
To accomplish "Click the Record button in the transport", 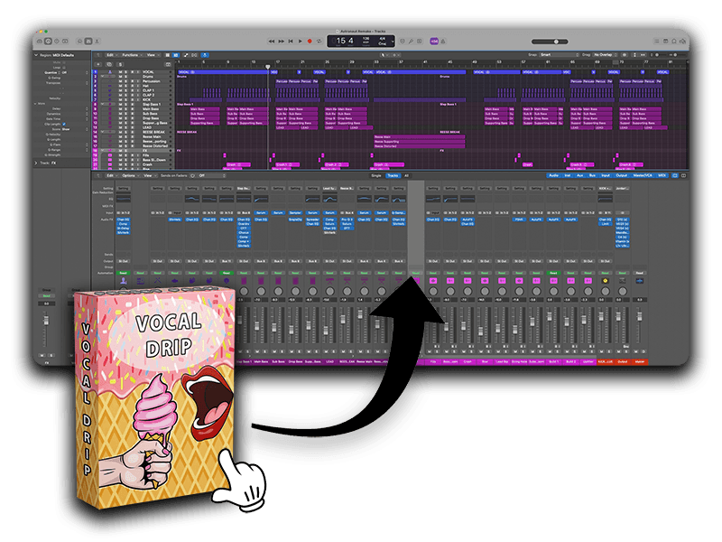I will pyautogui.click(x=310, y=41).
